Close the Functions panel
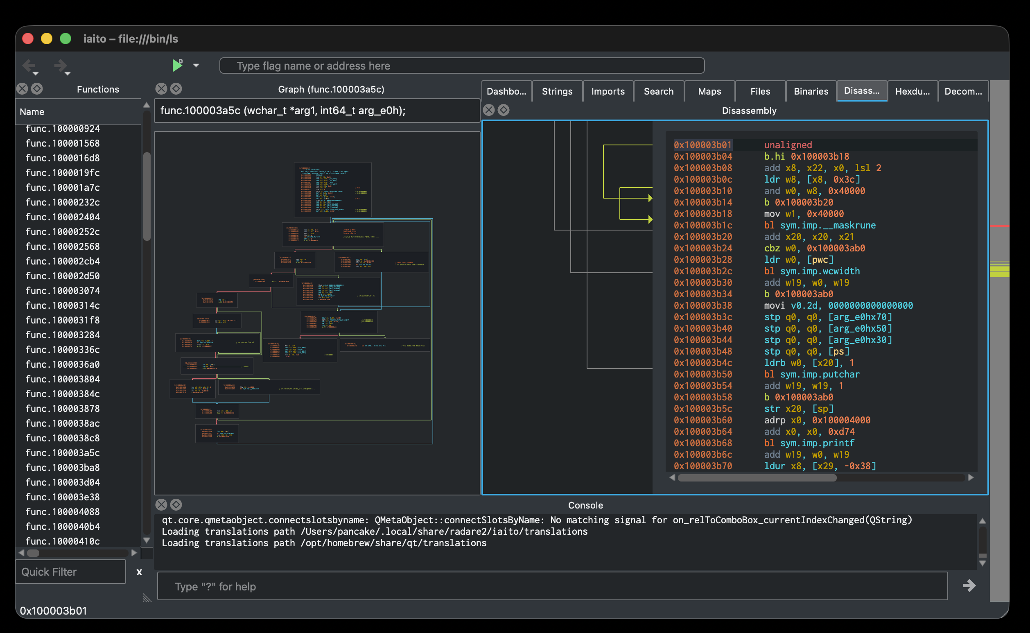1030x633 pixels. pos(22,89)
